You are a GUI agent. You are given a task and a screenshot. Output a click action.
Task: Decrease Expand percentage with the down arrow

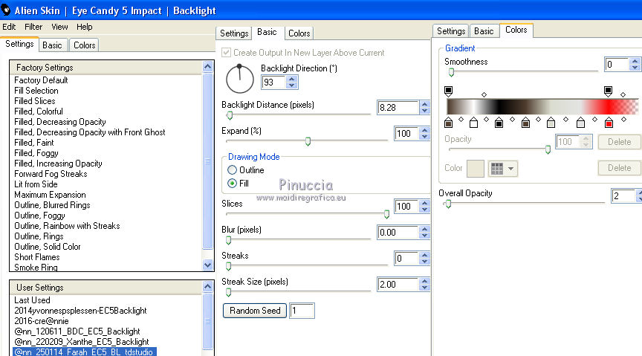pos(424,137)
